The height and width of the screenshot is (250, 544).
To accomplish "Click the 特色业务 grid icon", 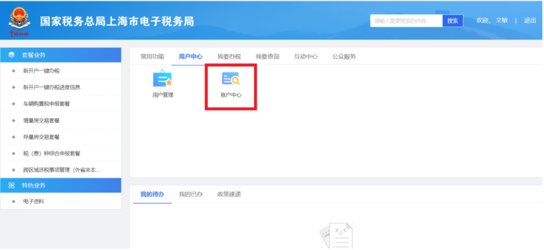I will click(x=12, y=185).
